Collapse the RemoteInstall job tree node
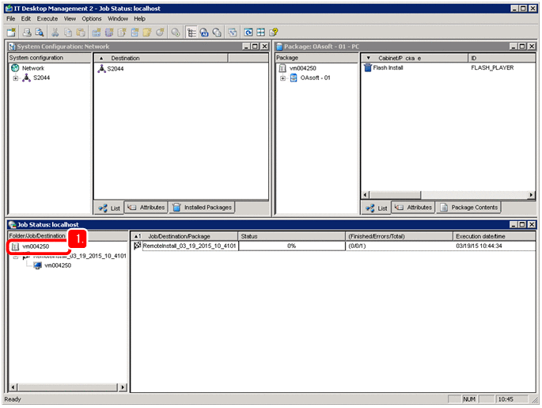This screenshot has height=408, width=542. tap(16, 256)
